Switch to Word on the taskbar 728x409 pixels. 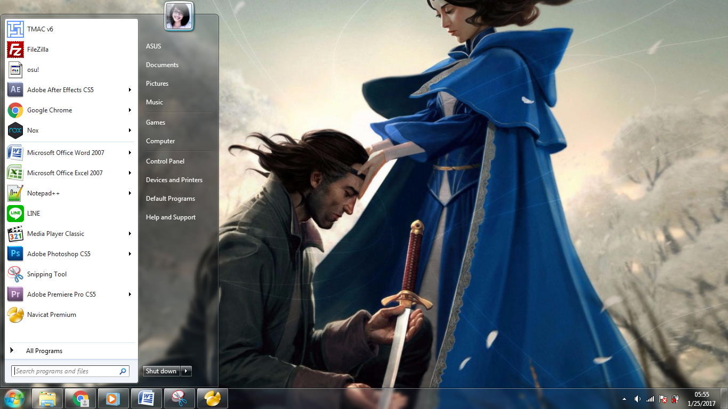[147, 398]
